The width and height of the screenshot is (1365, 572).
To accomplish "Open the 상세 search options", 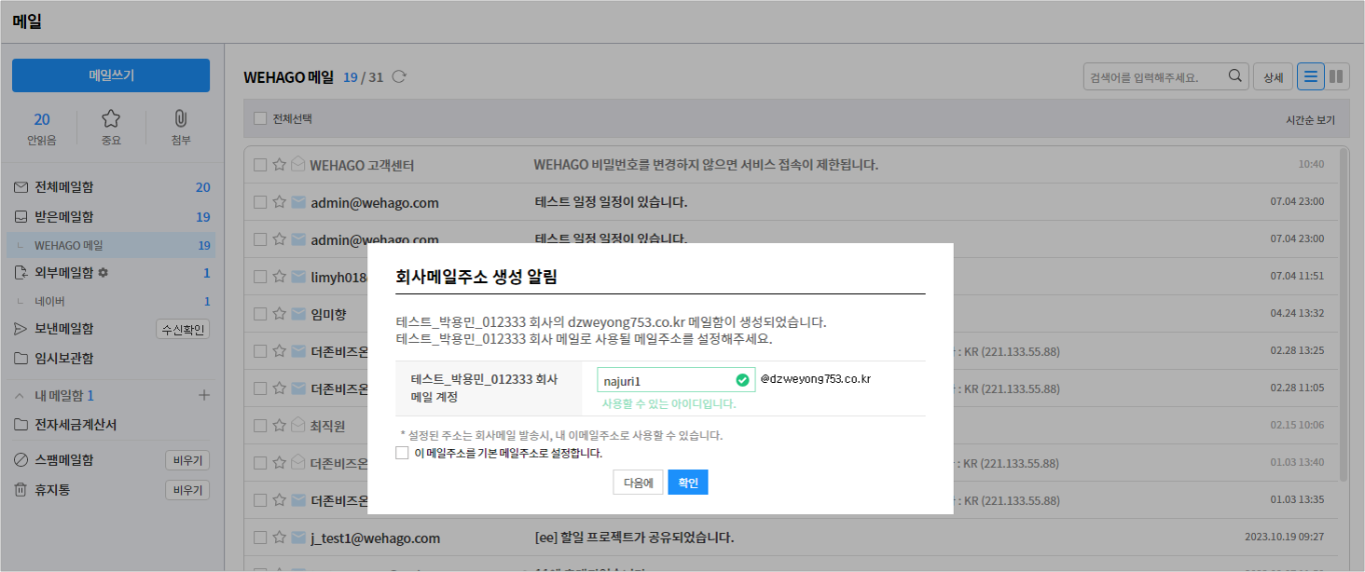I will [1273, 76].
